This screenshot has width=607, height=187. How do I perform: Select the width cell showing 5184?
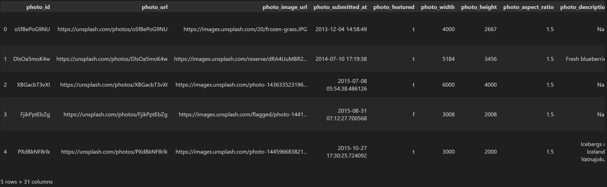point(448,59)
